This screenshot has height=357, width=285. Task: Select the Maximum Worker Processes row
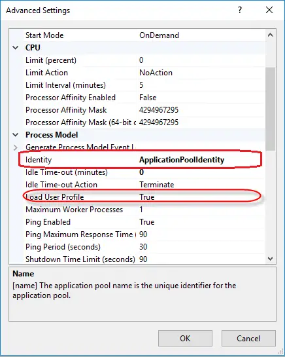point(144,210)
